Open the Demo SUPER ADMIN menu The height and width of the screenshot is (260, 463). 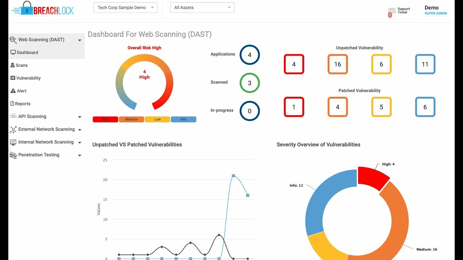(x=436, y=10)
